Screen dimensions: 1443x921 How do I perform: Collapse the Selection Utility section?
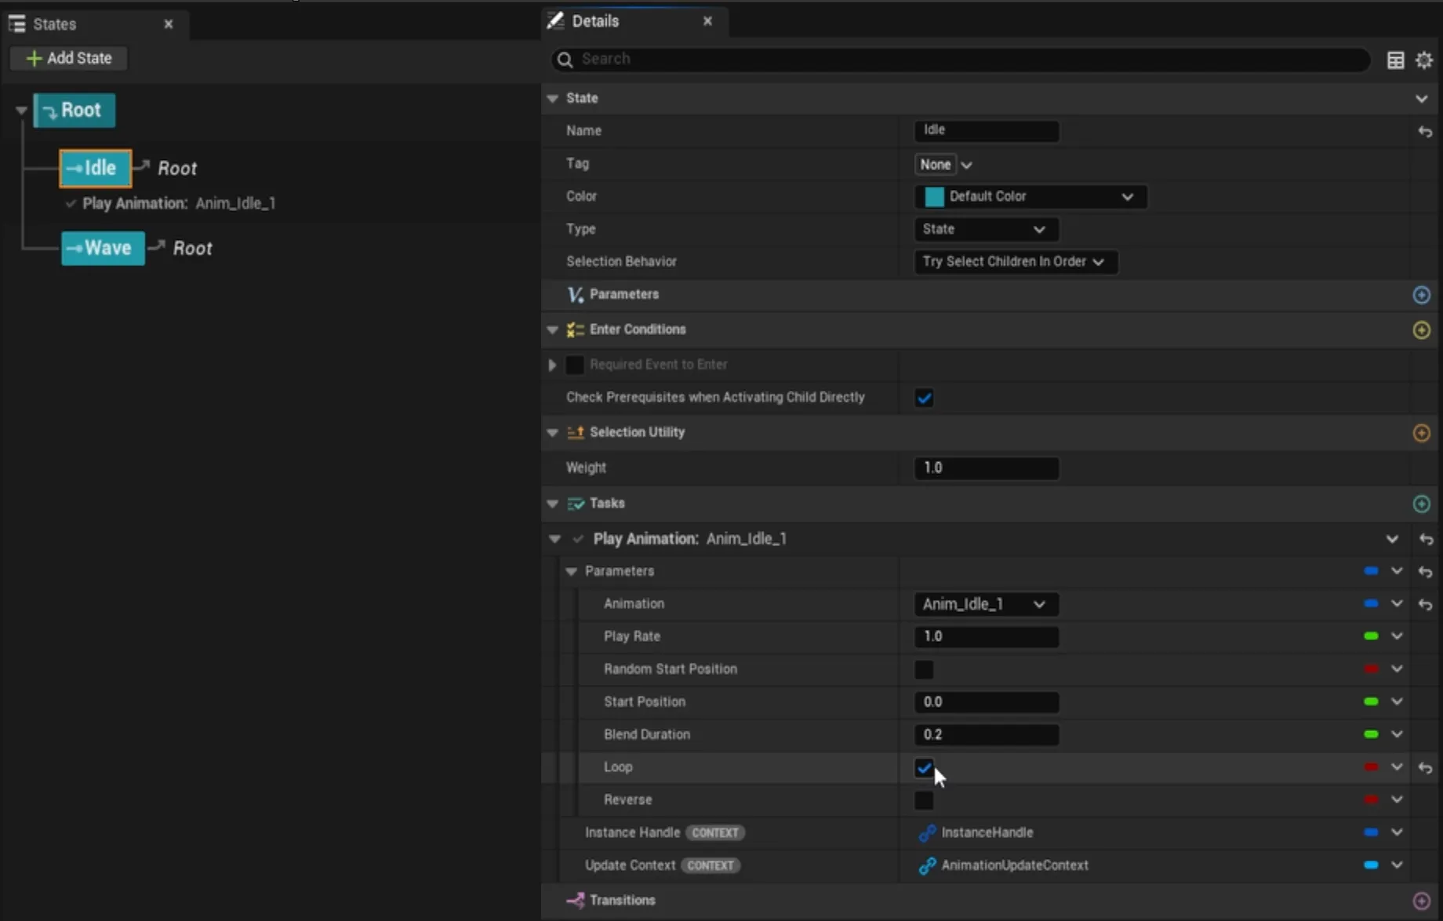552,432
